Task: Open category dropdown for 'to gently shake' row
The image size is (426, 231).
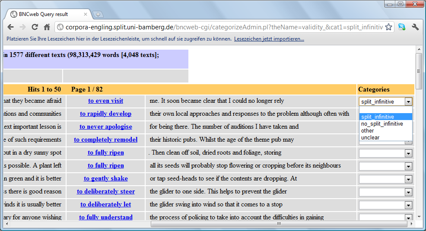Action: [408, 179]
